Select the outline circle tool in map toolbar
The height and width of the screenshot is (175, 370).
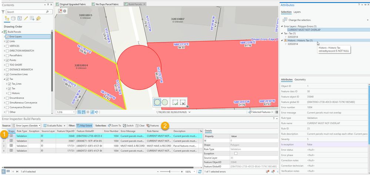[x=165, y=102]
